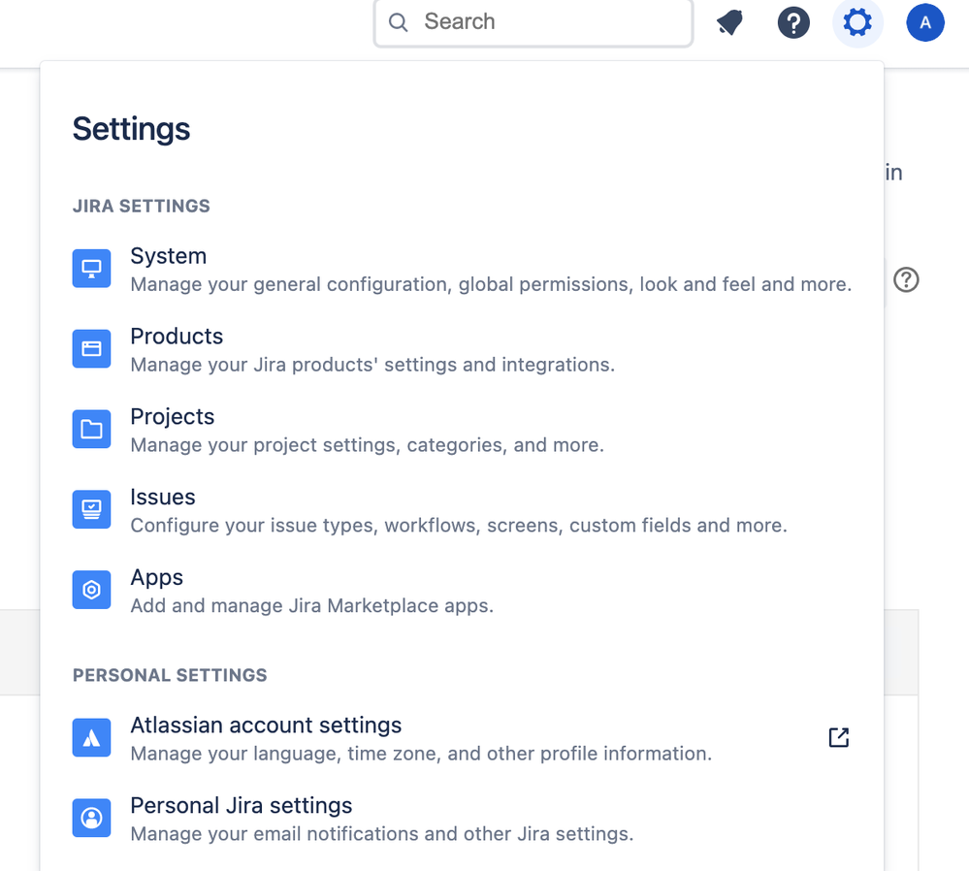The height and width of the screenshot is (871, 969).
Task: Close settings via the gear icon
Action: [x=857, y=23]
